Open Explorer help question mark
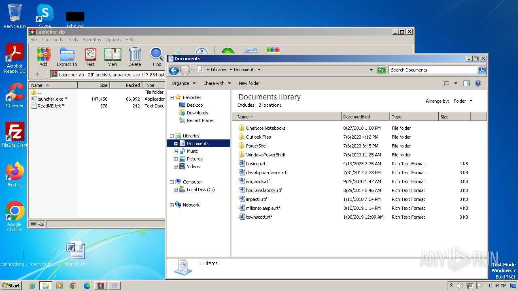The width and height of the screenshot is (518, 291). pos(478,83)
